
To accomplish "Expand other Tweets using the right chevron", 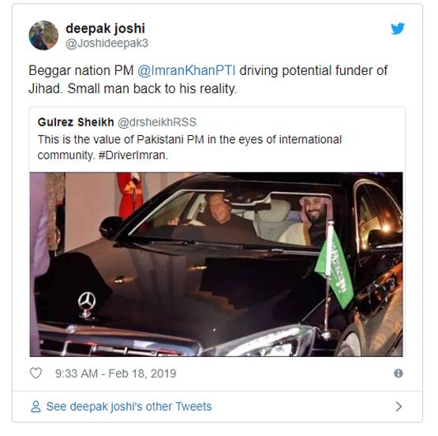I will click(399, 407).
